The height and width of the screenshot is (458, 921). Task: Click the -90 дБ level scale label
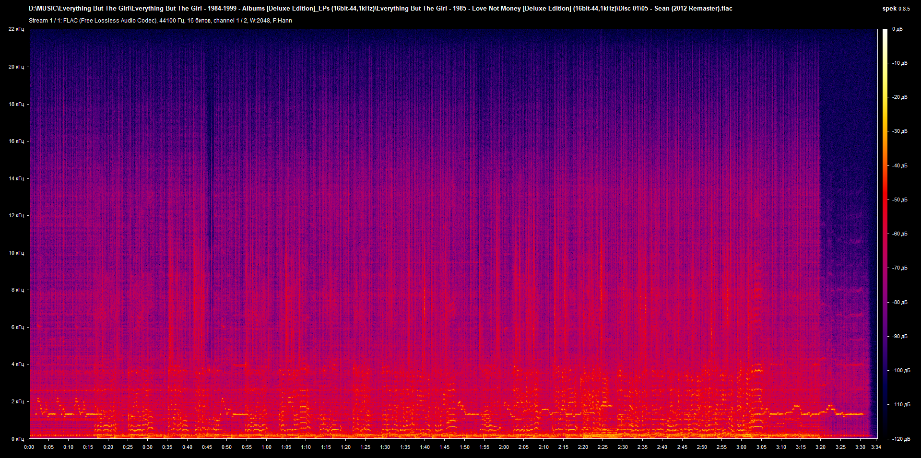(x=899, y=336)
